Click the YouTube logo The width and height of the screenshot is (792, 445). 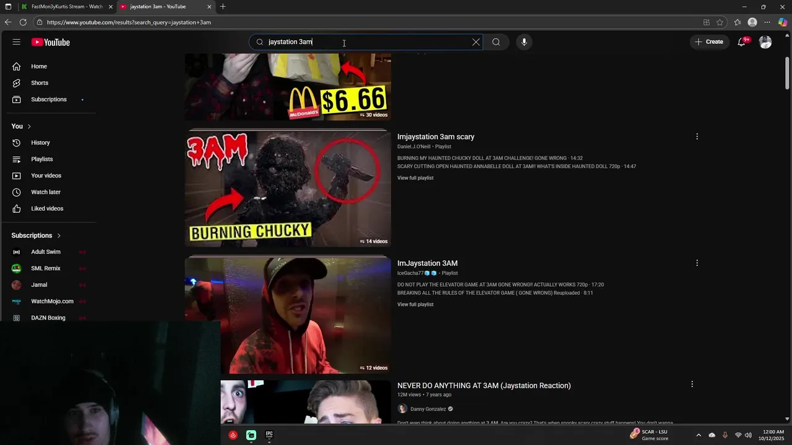point(51,42)
